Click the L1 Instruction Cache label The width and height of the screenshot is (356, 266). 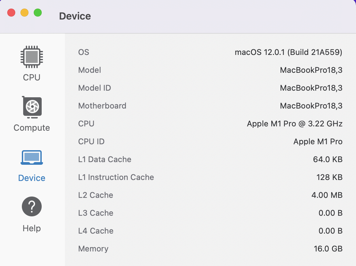point(116,177)
